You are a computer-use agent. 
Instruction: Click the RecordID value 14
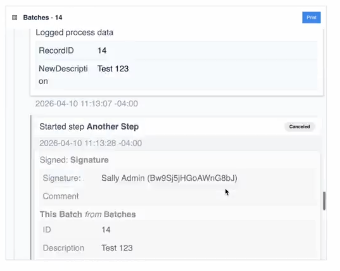(102, 50)
